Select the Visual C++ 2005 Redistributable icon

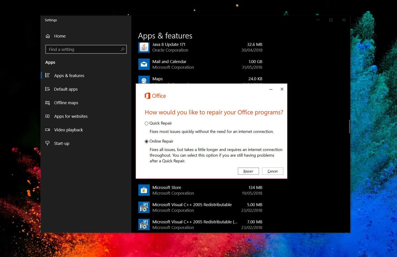(144, 207)
